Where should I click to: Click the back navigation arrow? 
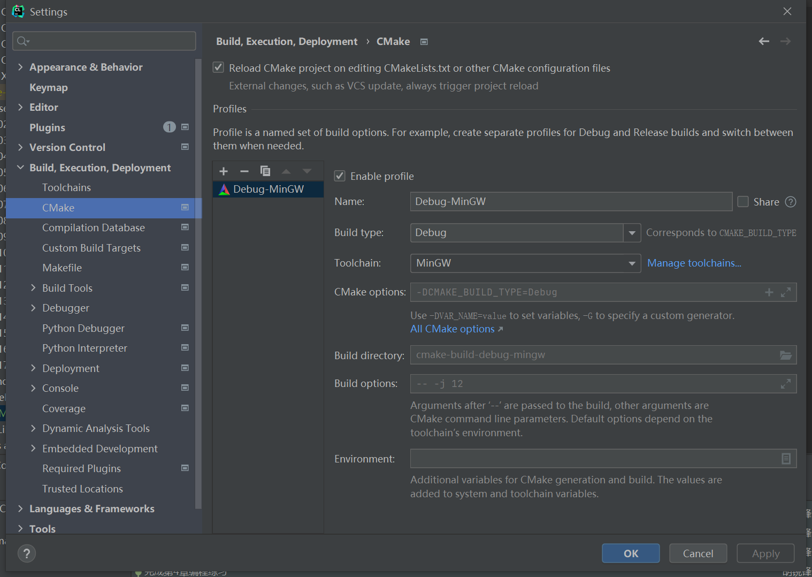(x=764, y=41)
